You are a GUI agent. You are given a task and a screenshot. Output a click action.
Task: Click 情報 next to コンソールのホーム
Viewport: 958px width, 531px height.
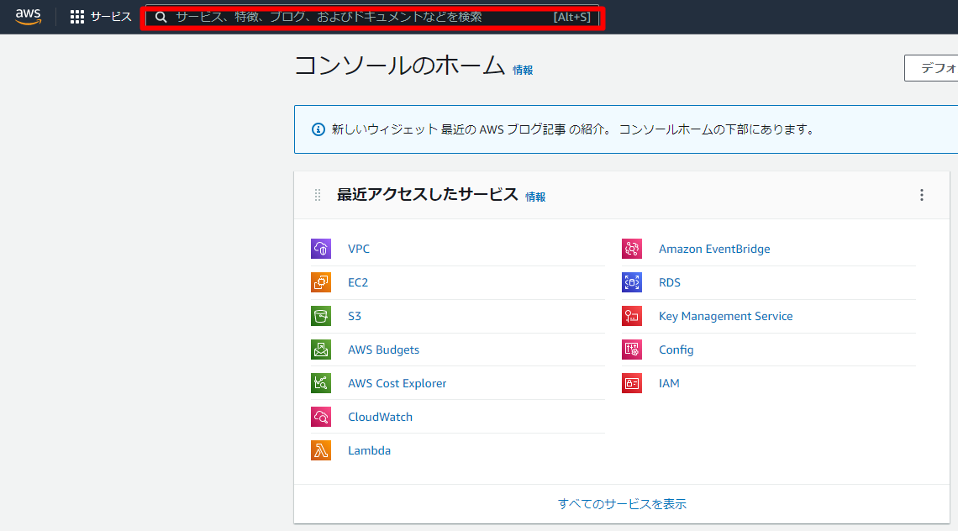(x=524, y=71)
